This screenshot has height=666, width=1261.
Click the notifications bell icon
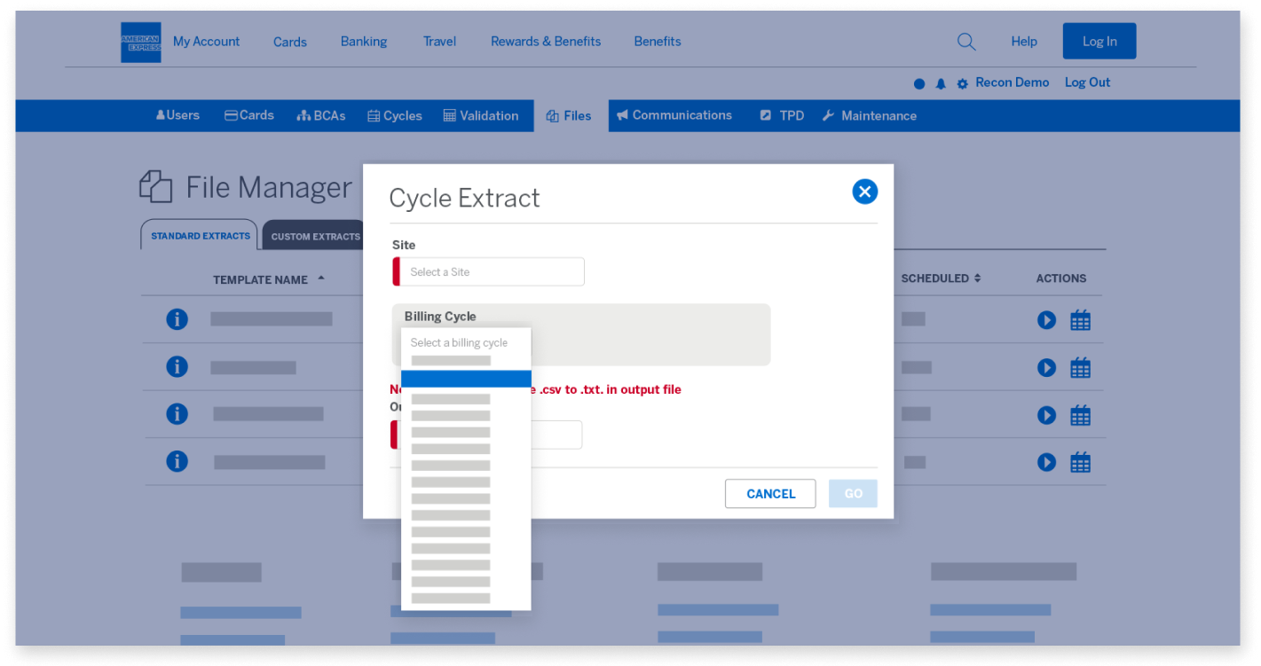[941, 83]
